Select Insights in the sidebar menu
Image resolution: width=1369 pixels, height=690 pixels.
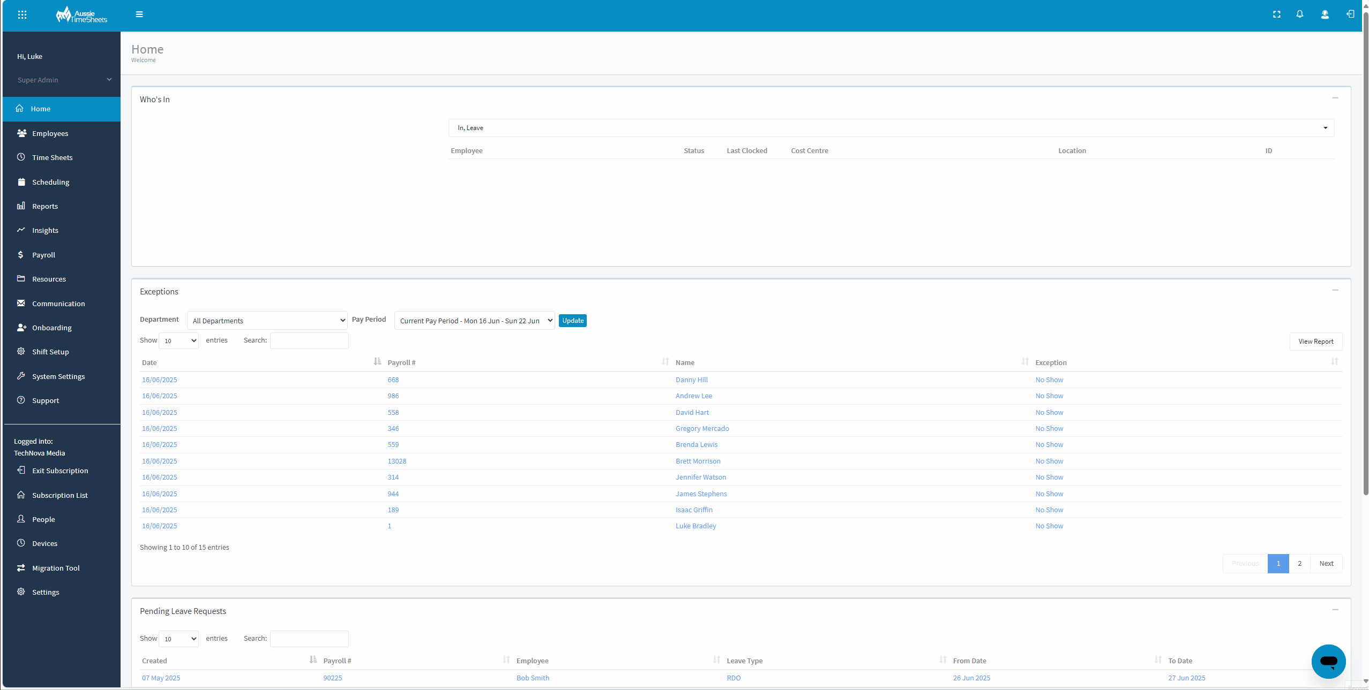[x=45, y=230]
